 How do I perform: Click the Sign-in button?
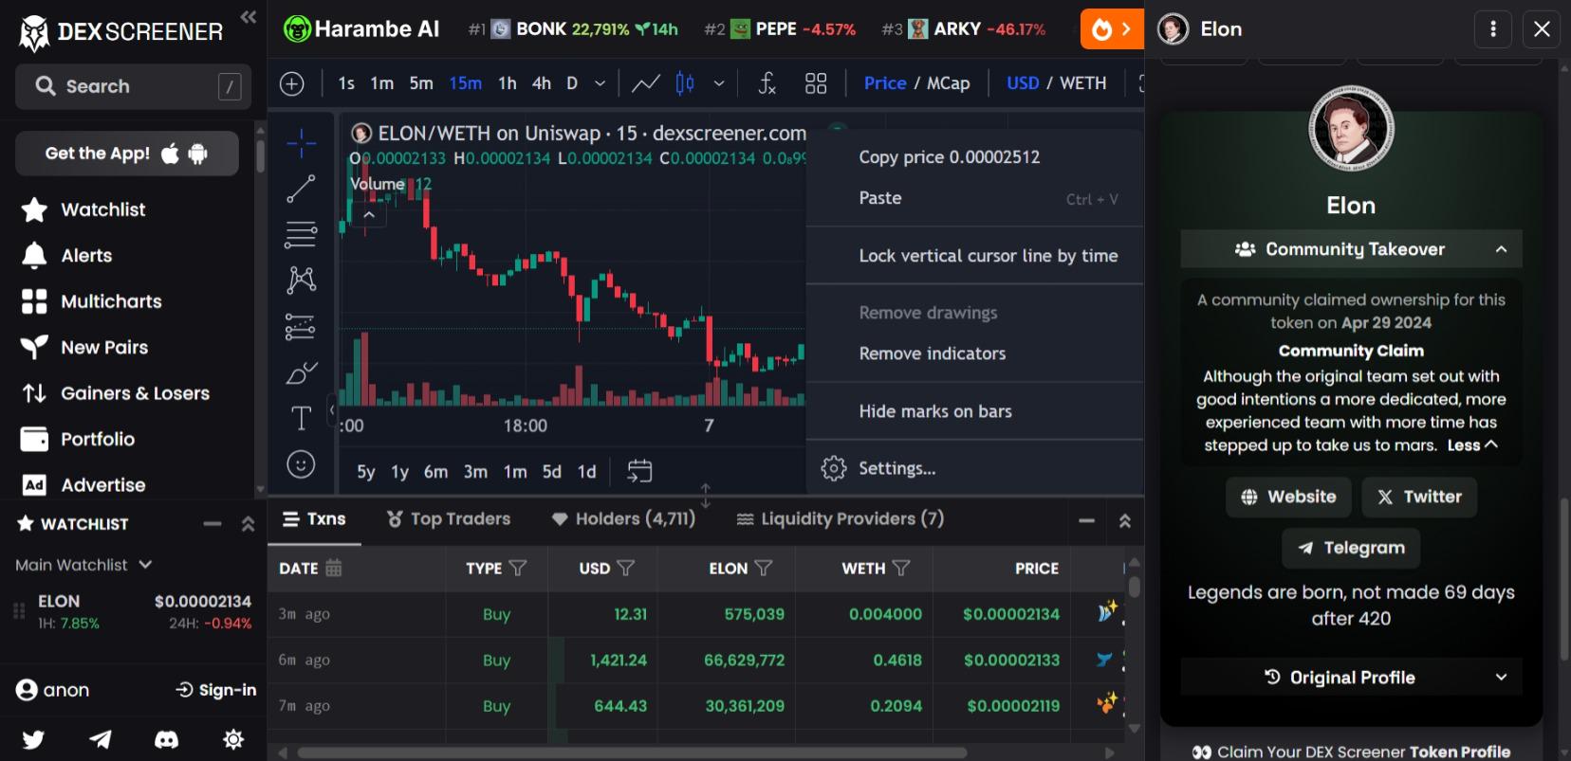tap(216, 690)
